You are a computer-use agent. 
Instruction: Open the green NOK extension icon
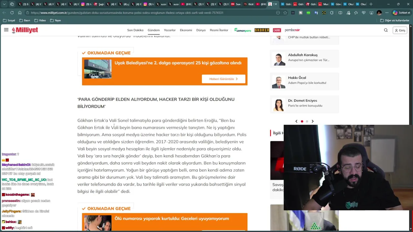tap(308, 13)
